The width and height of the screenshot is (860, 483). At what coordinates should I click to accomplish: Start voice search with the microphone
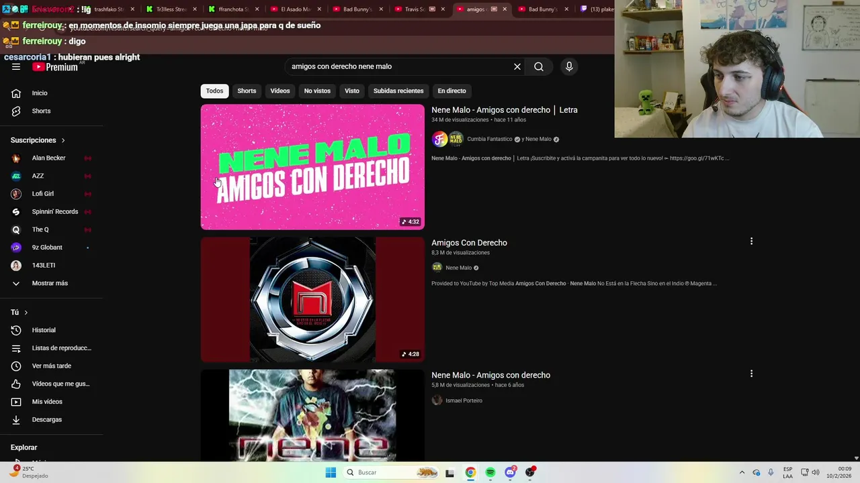(569, 66)
